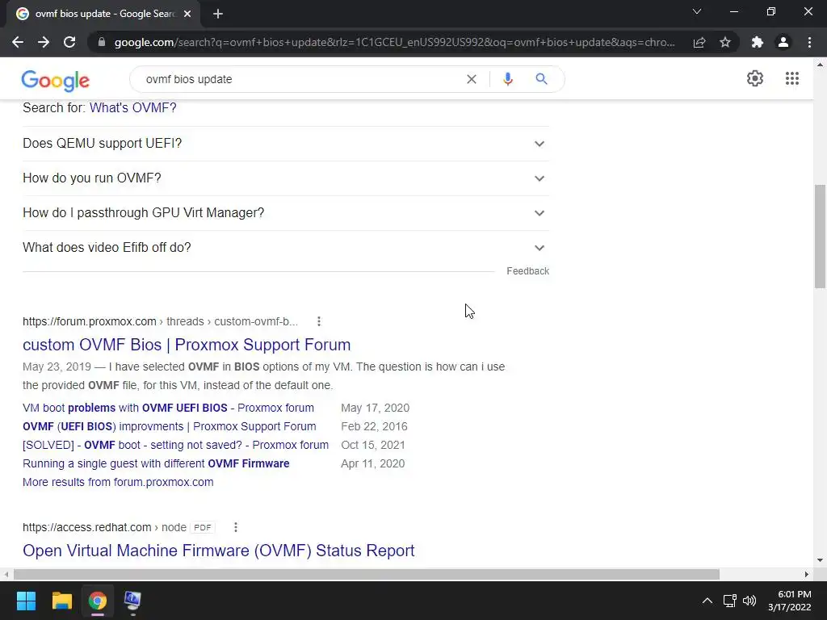
Task: Go back to the previous page
Action: coord(18,42)
